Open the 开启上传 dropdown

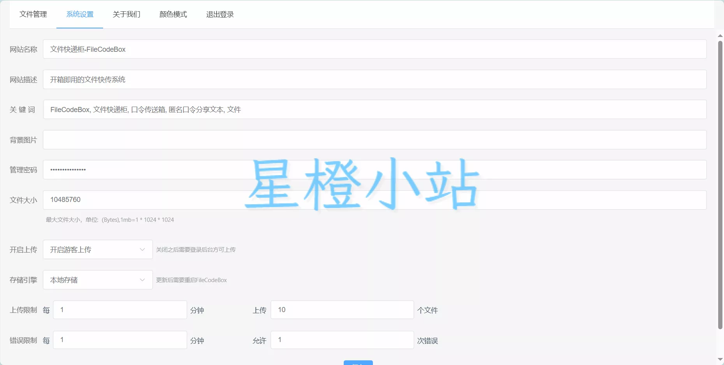[98, 249]
